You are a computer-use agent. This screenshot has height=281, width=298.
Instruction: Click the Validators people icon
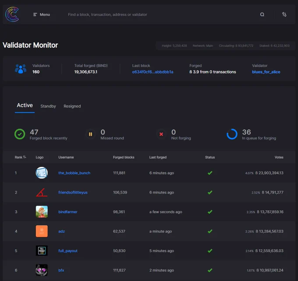pos(21,69)
